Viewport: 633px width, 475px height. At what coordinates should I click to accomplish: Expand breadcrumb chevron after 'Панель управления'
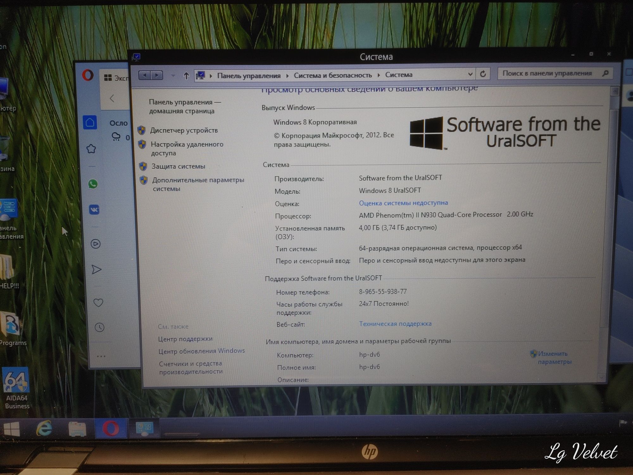click(x=287, y=76)
